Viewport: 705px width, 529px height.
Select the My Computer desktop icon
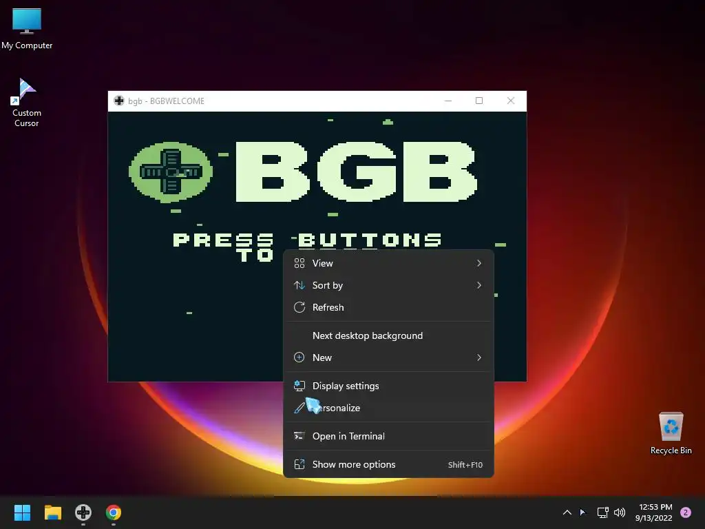[27, 29]
